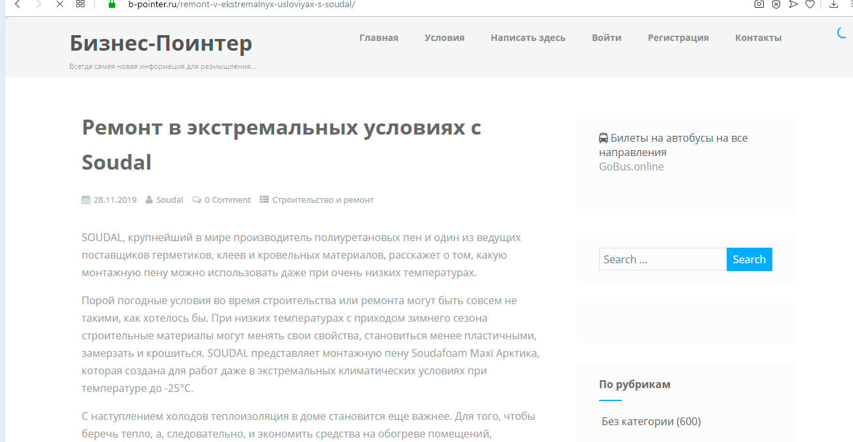Click the bus icon in sidebar
Image resolution: width=853 pixels, height=442 pixels.
tap(604, 138)
